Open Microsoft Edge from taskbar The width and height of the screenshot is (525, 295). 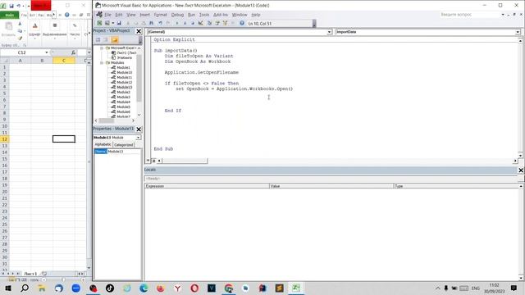click(x=144, y=288)
